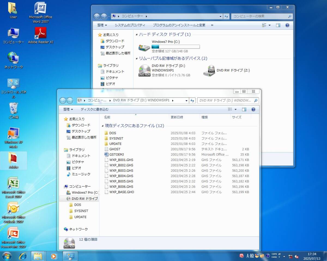Show more toolbar commands in コンピューター window
The image size is (327, 261).
click(212, 25)
